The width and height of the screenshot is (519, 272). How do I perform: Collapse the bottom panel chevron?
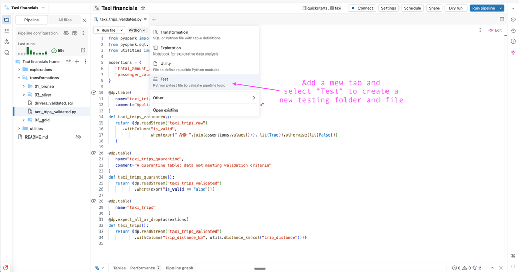point(492,268)
